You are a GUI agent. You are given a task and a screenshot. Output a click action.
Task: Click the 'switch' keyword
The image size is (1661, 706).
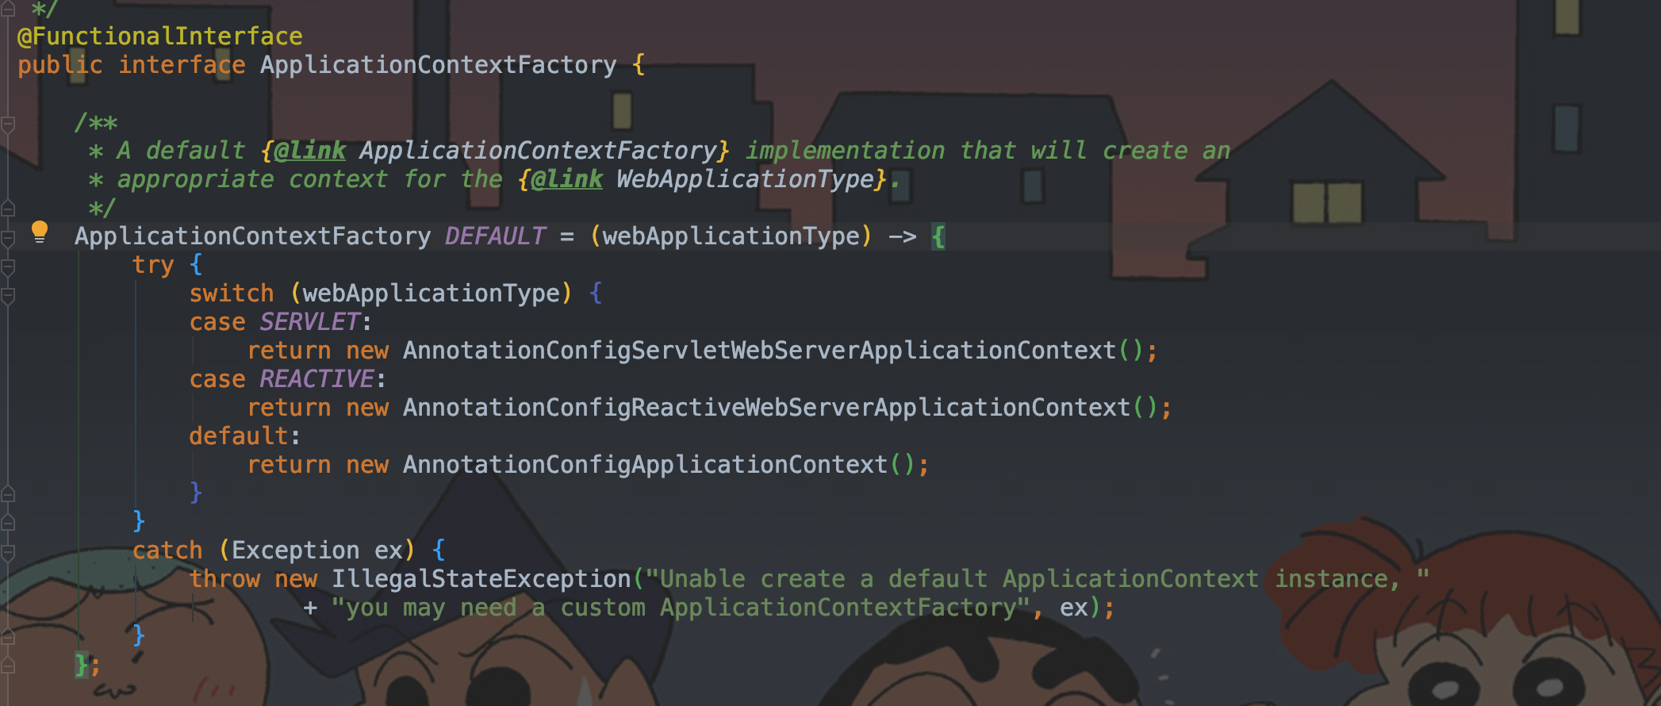pyautogui.click(x=232, y=294)
